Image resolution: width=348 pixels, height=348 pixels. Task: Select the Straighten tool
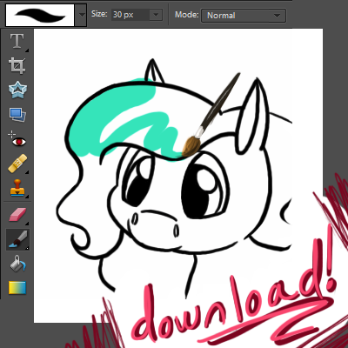pyautogui.click(x=17, y=115)
